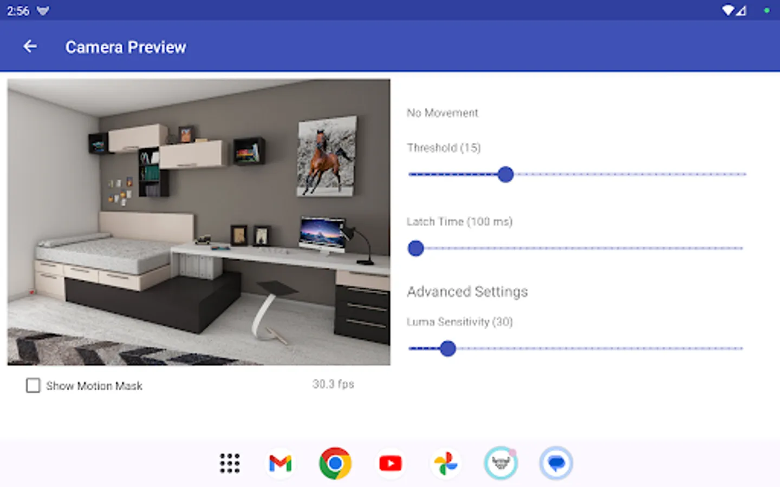The image size is (780, 487).
Task: Expand the Advanced Settings section
Action: (x=467, y=291)
